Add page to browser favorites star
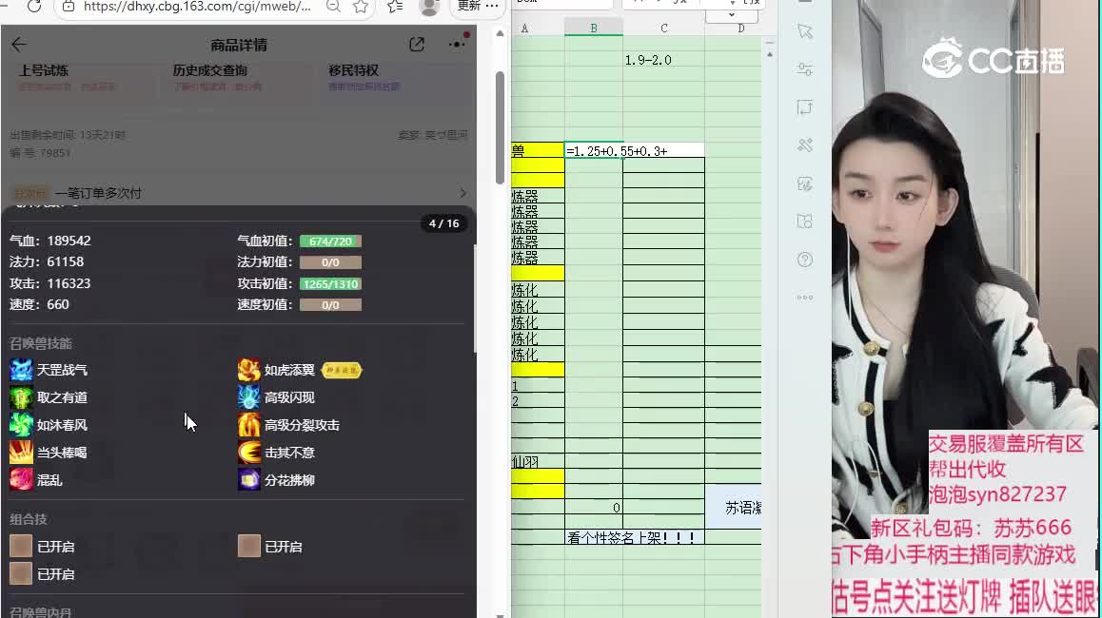 tap(361, 7)
